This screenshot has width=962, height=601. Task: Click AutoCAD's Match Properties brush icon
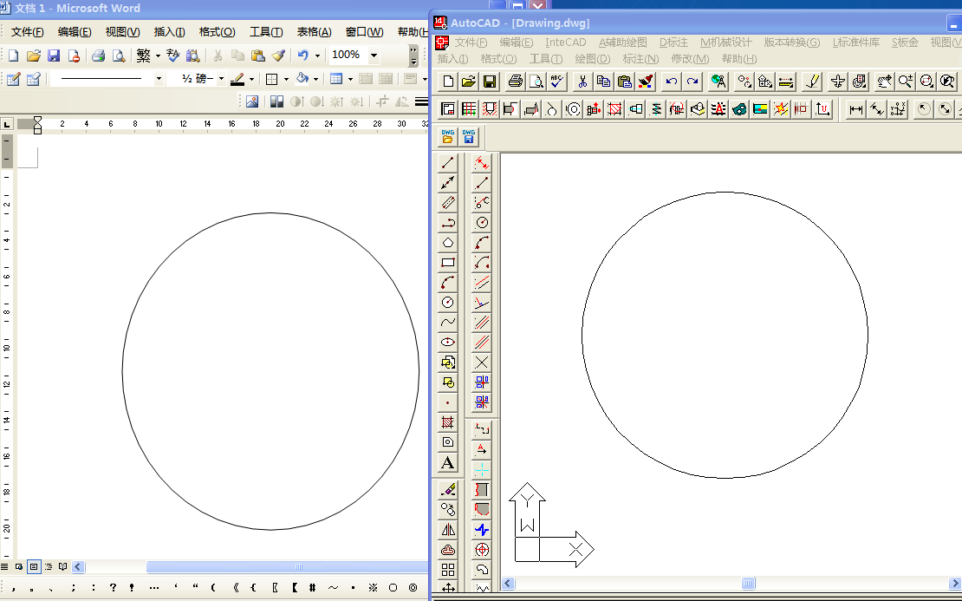646,81
